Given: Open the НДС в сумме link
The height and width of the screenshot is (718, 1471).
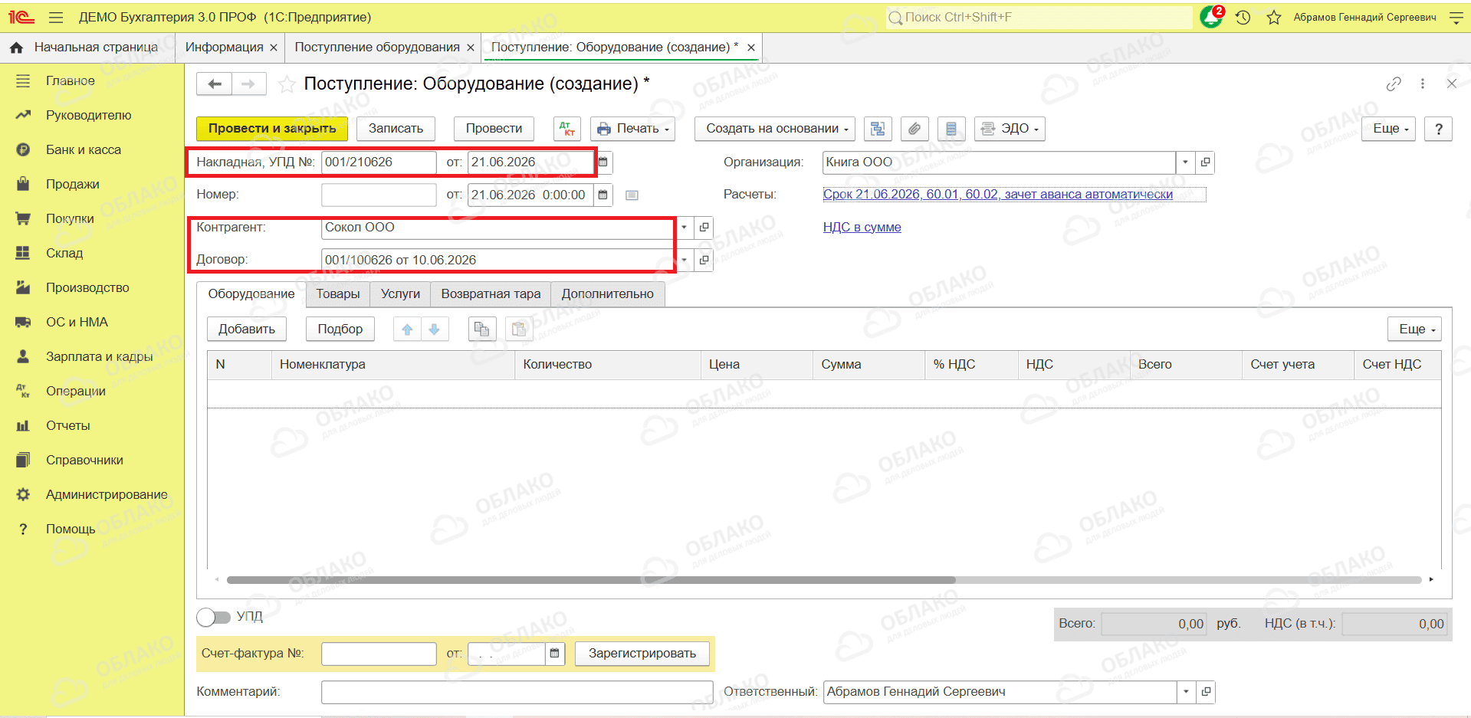Looking at the screenshot, I should (862, 228).
